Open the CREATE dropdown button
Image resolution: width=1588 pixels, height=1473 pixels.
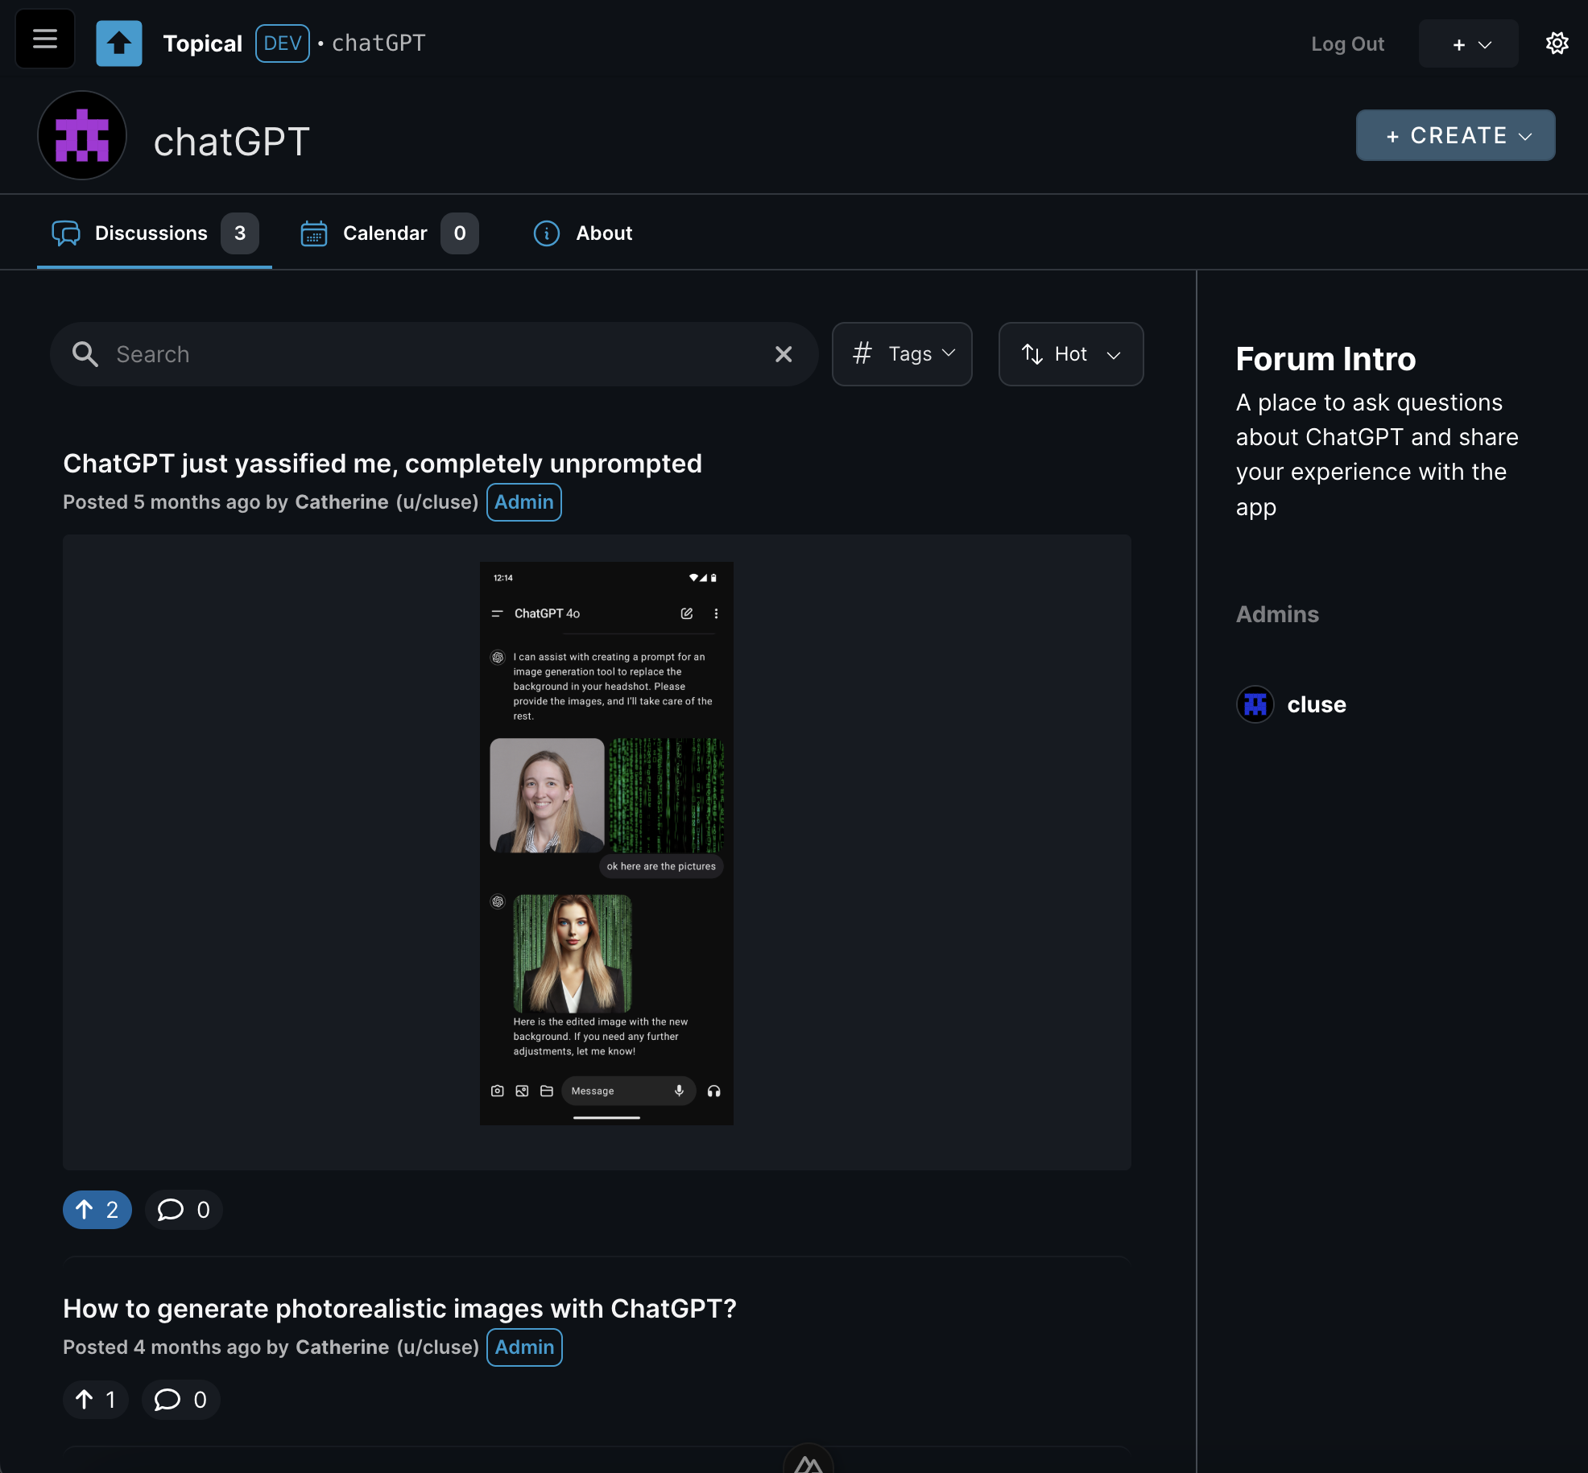click(1456, 135)
